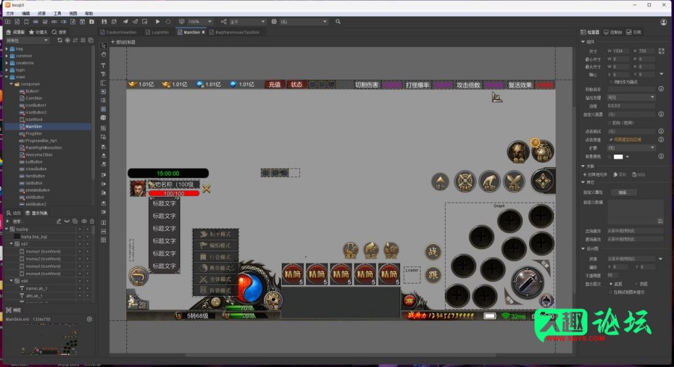Click the fullscreen size icon in inspector
The height and width of the screenshot is (367, 674).
pos(661,51)
